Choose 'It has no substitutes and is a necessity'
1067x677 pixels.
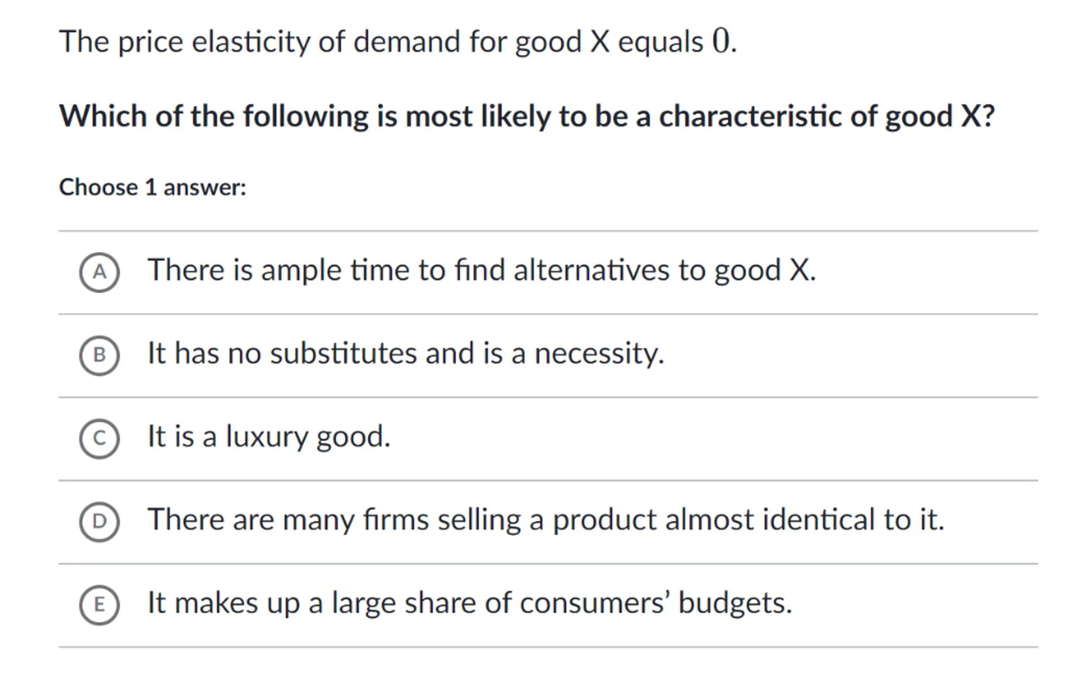coord(405,353)
